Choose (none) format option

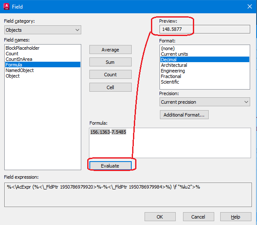tap(205, 48)
